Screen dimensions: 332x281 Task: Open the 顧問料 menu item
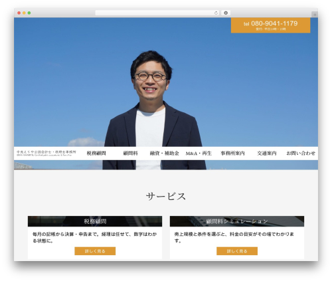(130, 153)
